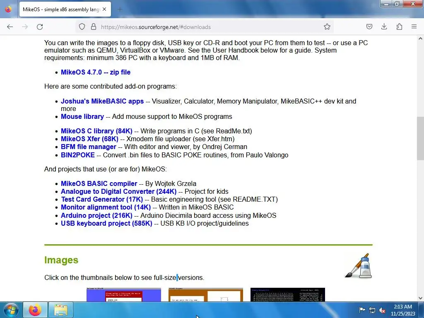424x318 pixels.
Task: Open the Firefox downloads panel
Action: pos(384,26)
